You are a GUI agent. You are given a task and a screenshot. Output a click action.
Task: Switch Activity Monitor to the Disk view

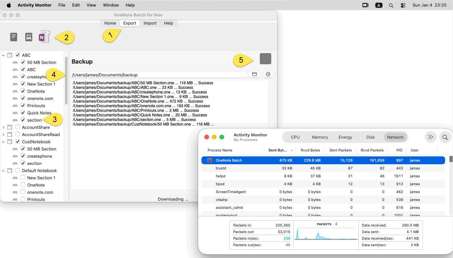[370, 137]
